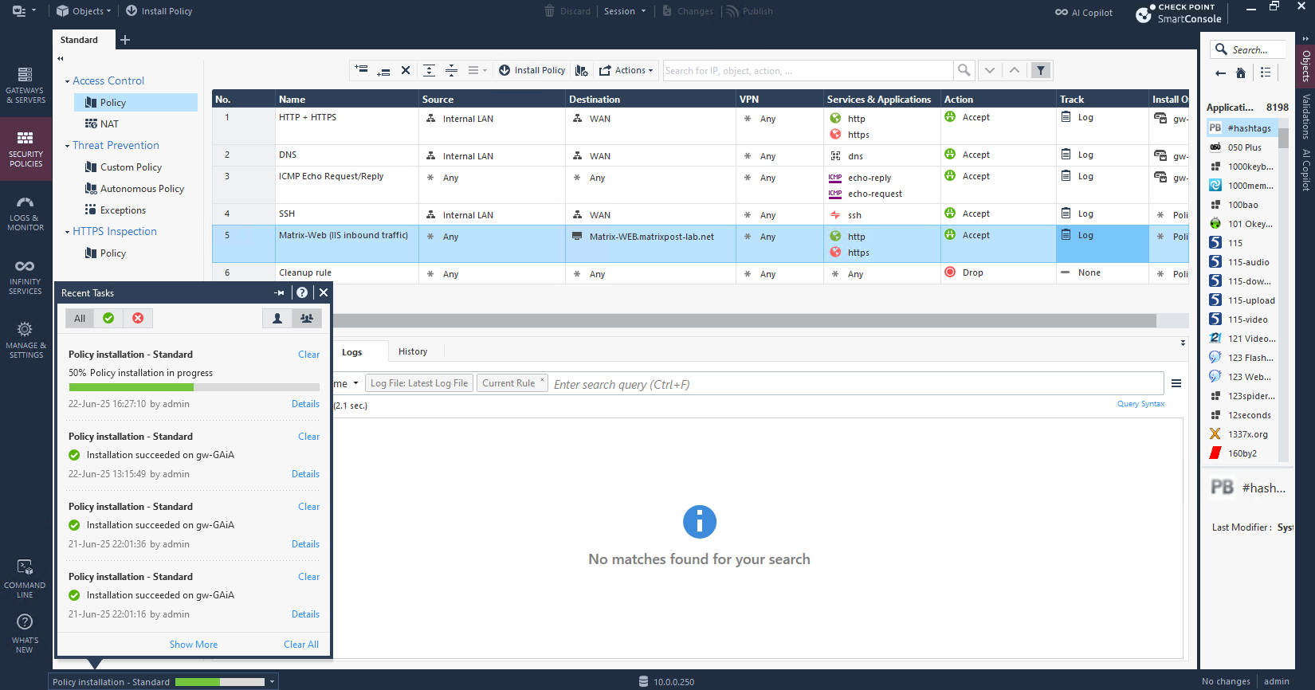Click Show More in Recent Tasks
1315x690 pixels.
(x=193, y=645)
